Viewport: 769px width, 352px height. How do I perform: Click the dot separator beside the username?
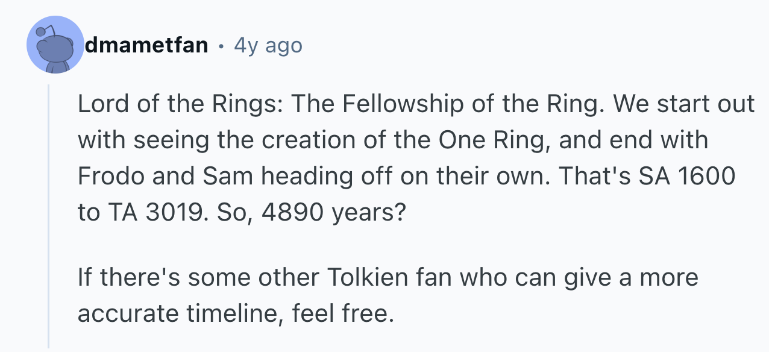coord(221,46)
